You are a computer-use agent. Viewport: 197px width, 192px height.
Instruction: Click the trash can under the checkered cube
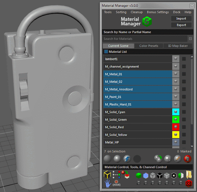click(181, 182)
